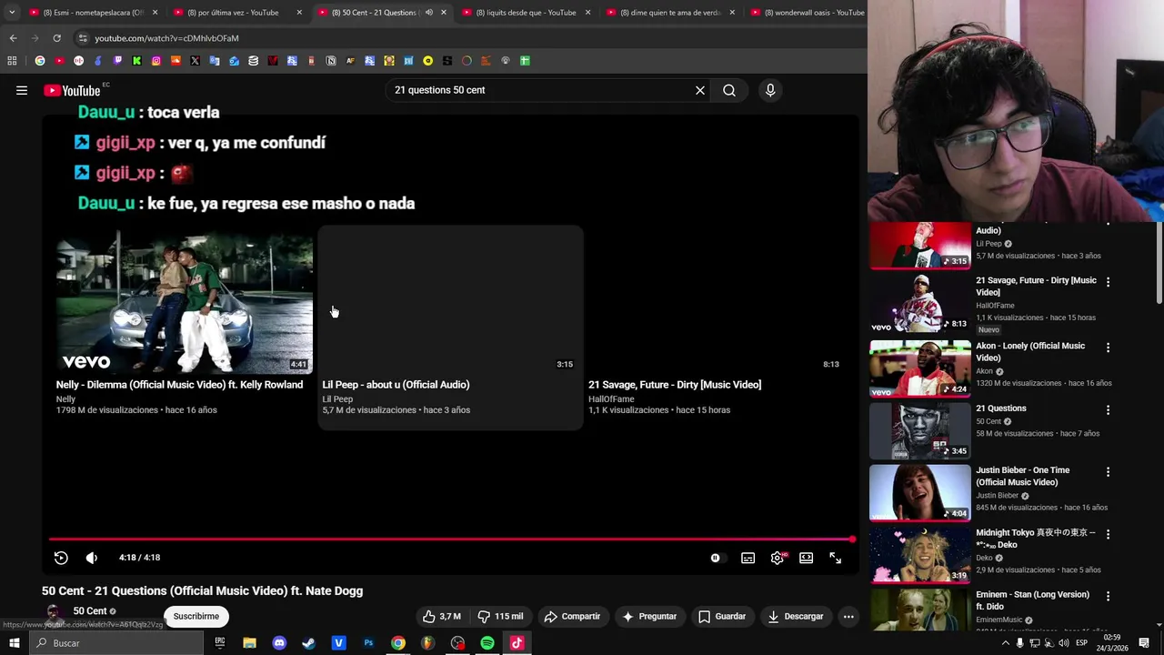
Task: Open Photoshop from the taskbar
Action: [368, 643]
